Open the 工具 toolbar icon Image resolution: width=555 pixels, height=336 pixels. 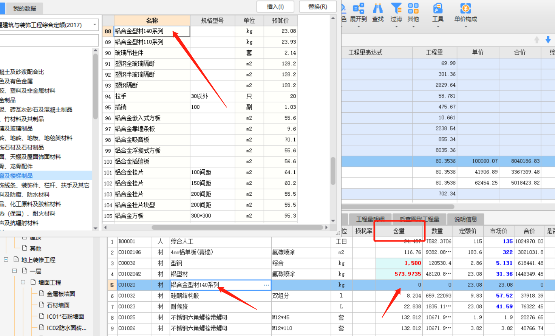(438, 8)
